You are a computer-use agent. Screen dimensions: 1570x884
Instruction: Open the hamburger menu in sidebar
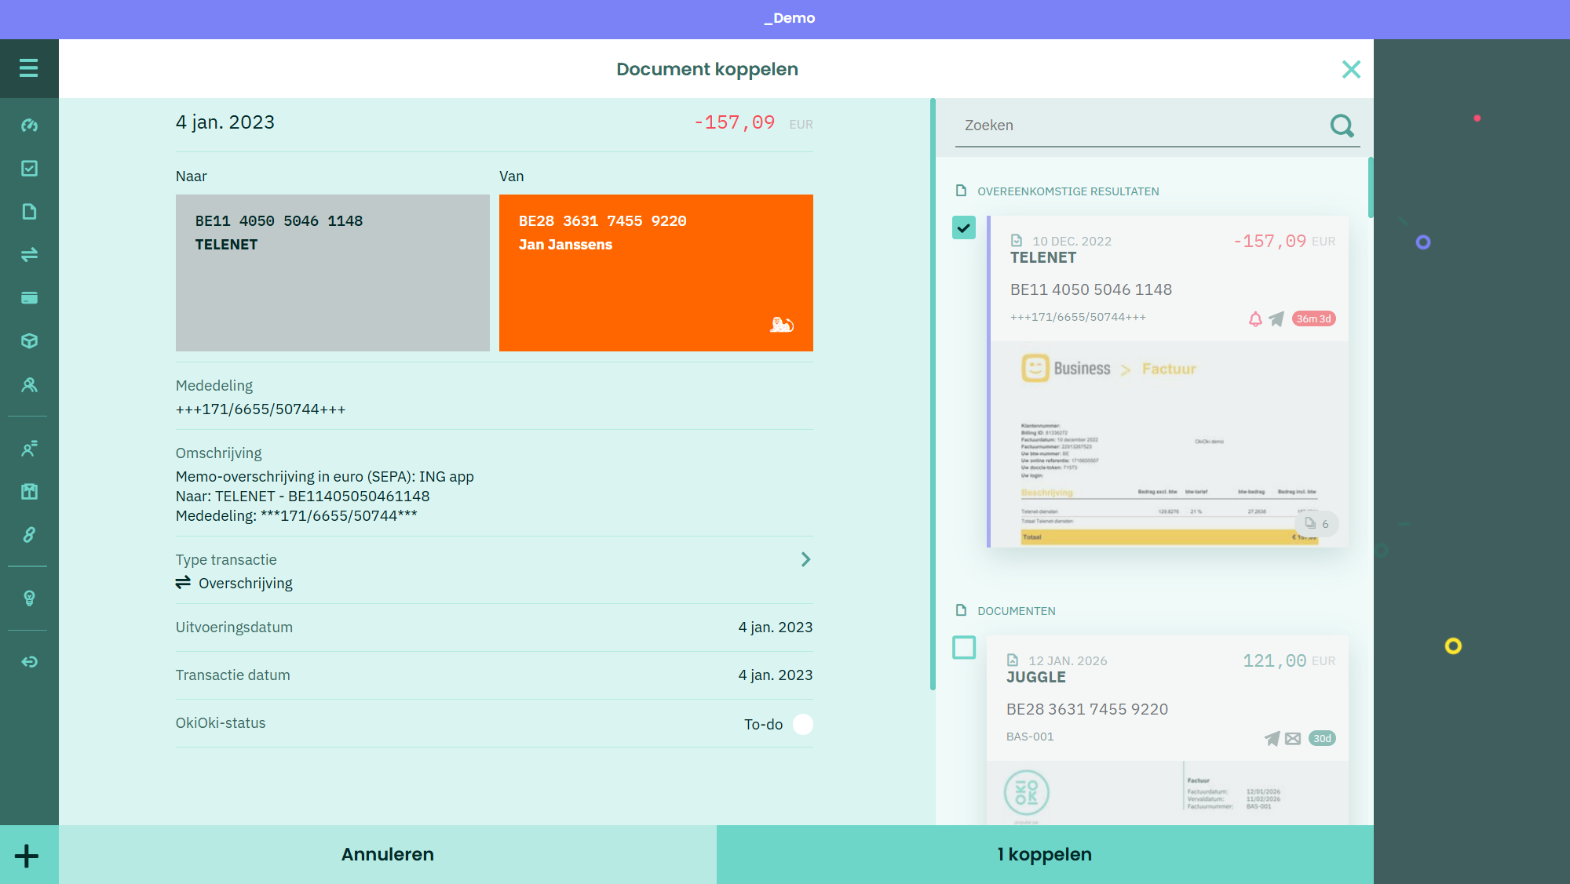[x=29, y=68]
